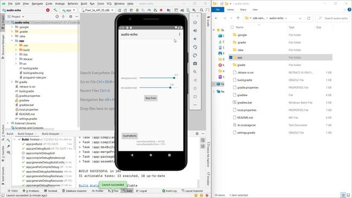
Task: Open Explorer View ribbon tab
Action: 255,10
